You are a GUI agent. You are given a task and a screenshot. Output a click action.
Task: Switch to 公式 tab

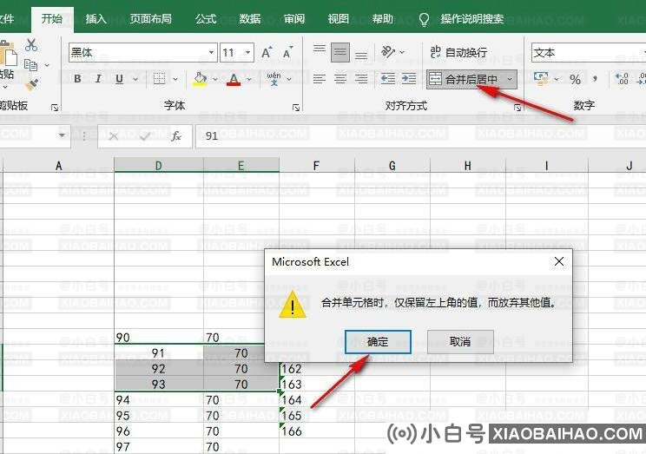point(206,19)
